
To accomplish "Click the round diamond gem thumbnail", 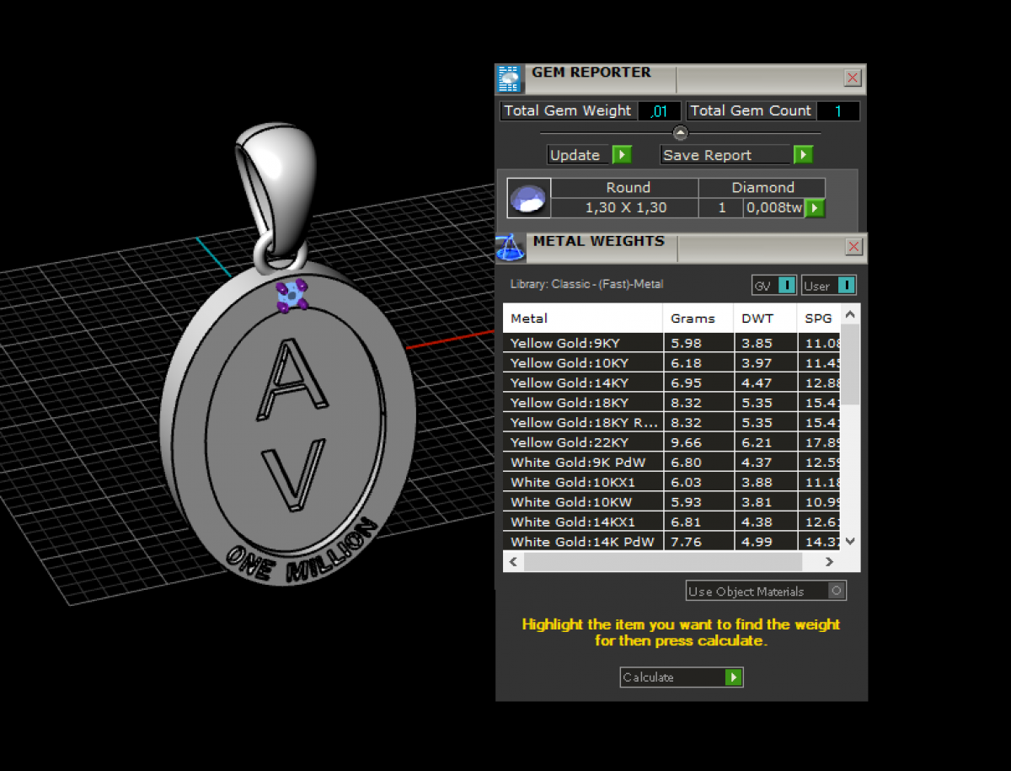I will [x=529, y=198].
